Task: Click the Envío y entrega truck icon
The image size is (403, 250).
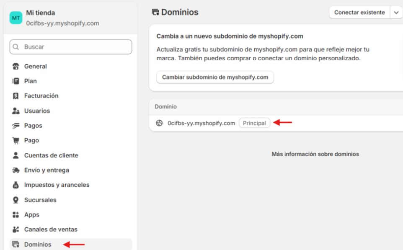Action: click(15, 170)
